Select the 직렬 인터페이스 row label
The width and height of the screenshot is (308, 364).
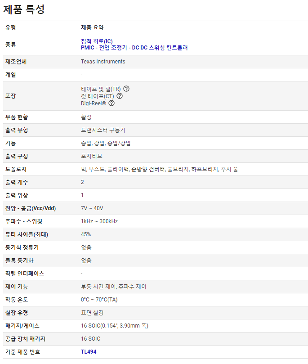tap(25, 274)
